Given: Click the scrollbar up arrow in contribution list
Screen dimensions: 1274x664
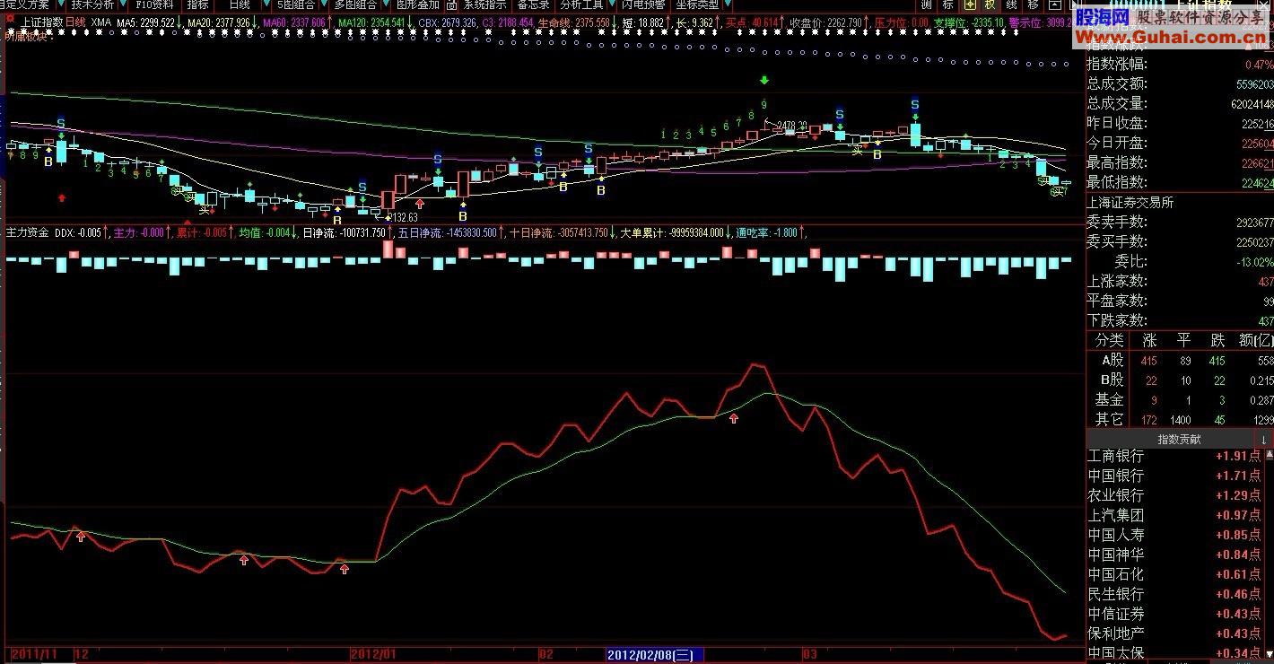Looking at the screenshot, I should (x=1268, y=454).
